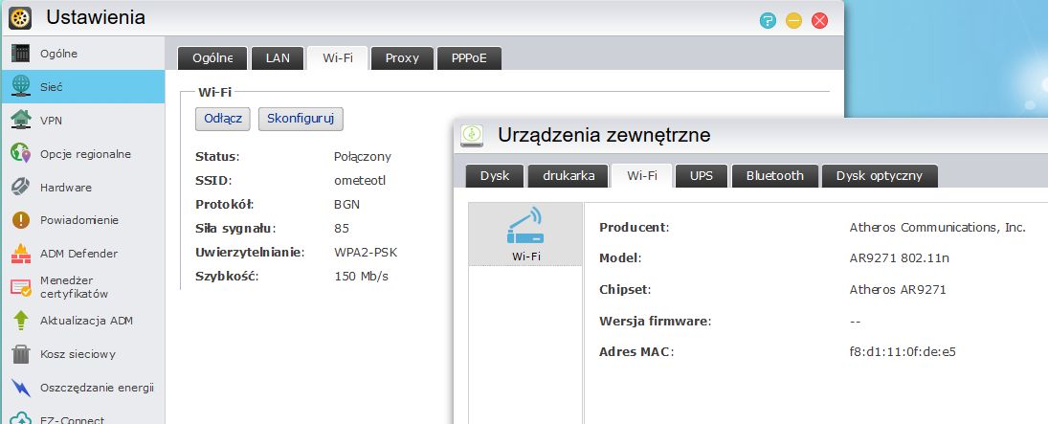Open the UPS tab
Viewport: 1048px width, 424px height.
point(702,176)
